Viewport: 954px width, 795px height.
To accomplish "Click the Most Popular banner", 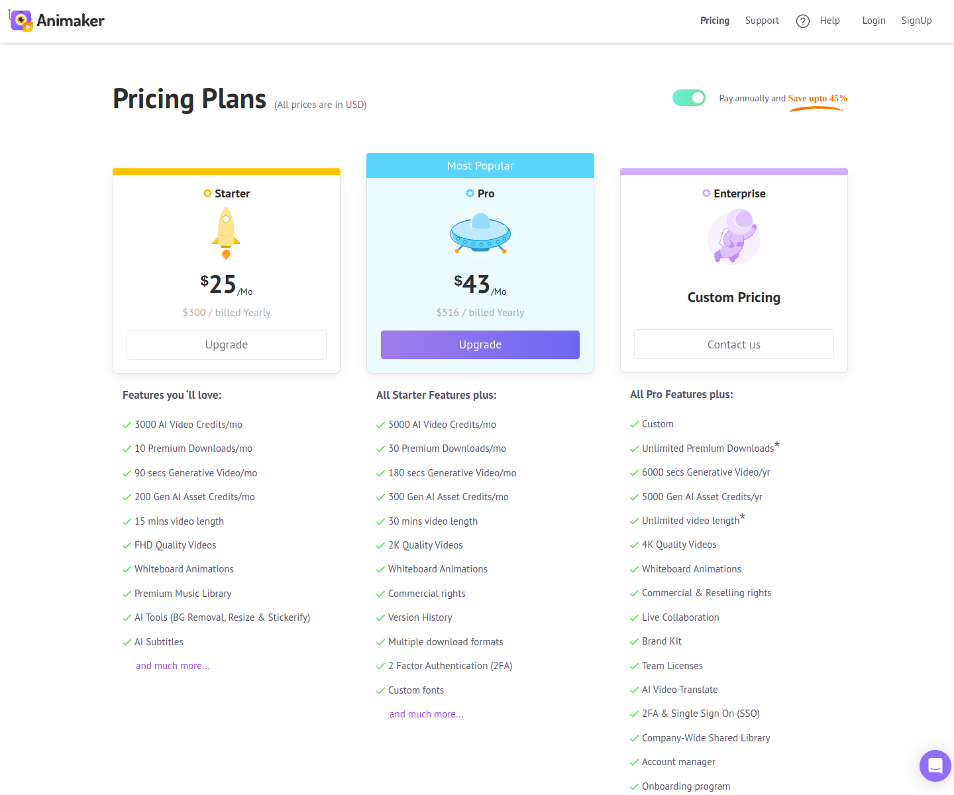I will point(480,166).
